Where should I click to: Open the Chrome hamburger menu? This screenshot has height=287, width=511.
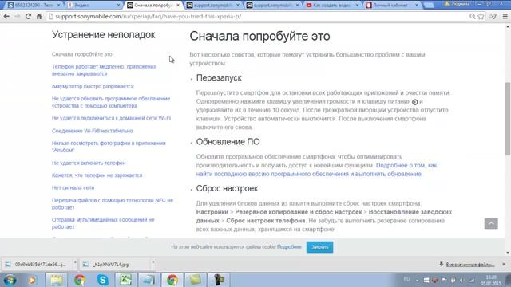pyautogui.click(x=505, y=16)
